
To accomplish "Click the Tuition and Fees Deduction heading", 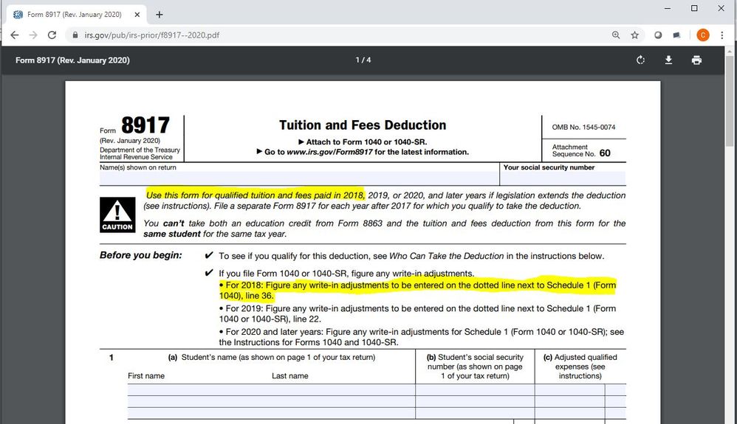I will pos(363,125).
